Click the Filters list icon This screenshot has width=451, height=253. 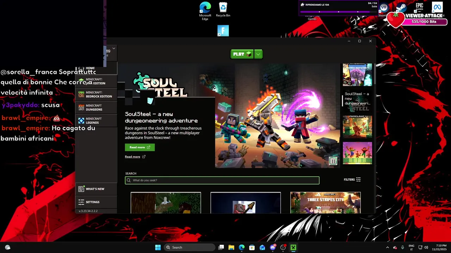[358, 180]
